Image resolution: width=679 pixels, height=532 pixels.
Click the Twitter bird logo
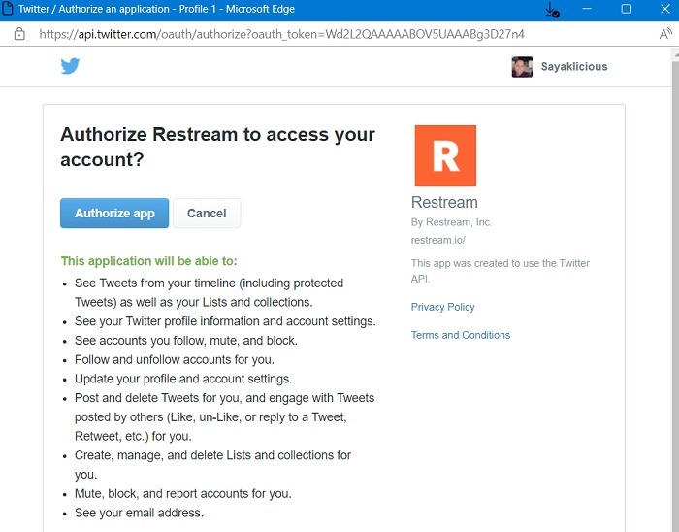coord(70,66)
